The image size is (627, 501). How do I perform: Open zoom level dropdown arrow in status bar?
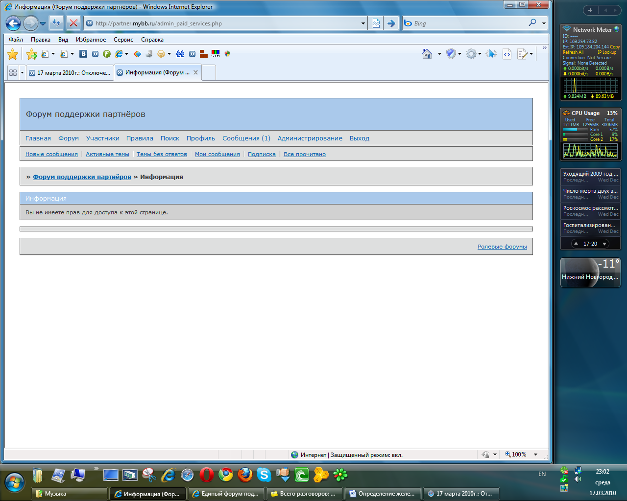[535, 455]
